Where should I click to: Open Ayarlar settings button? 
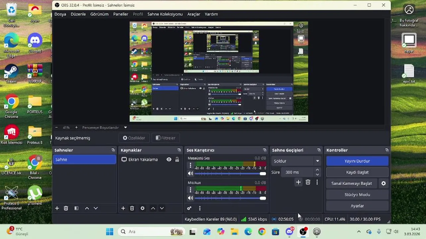point(357,206)
